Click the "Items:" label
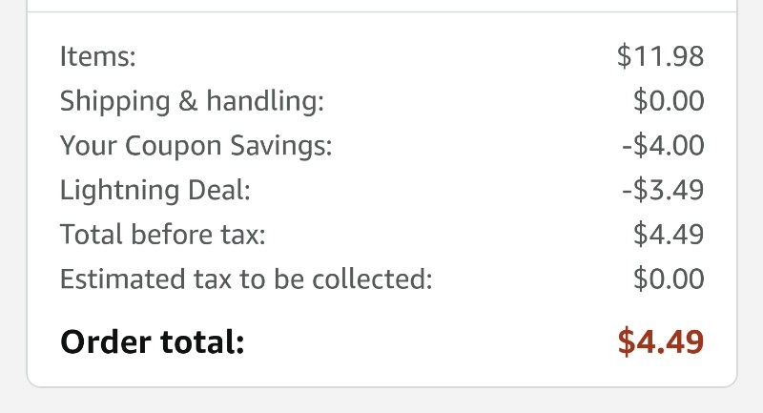 click(x=98, y=56)
